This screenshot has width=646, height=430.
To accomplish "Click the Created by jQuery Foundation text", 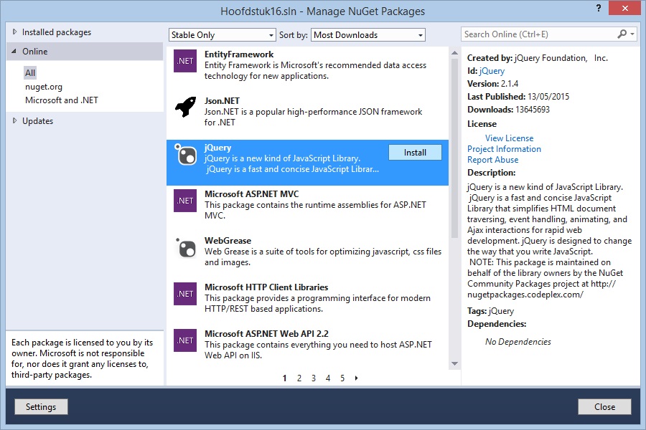I will [x=538, y=58].
